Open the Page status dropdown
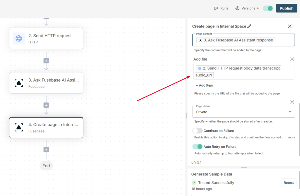 [x=243, y=112]
